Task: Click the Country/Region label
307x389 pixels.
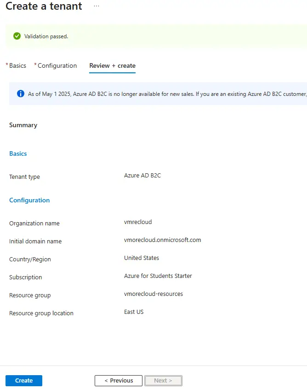Action: [30, 259]
